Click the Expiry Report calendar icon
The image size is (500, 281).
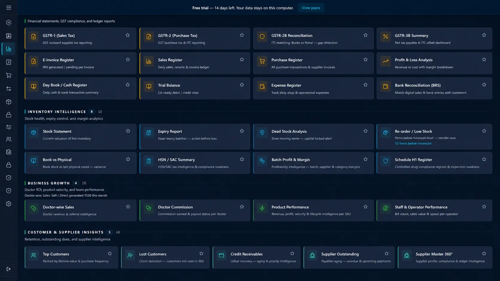coord(149,133)
